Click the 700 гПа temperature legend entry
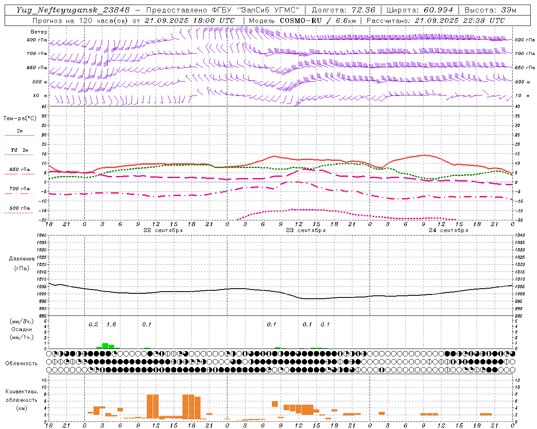Screen dimensions: 537x429 coord(20,189)
